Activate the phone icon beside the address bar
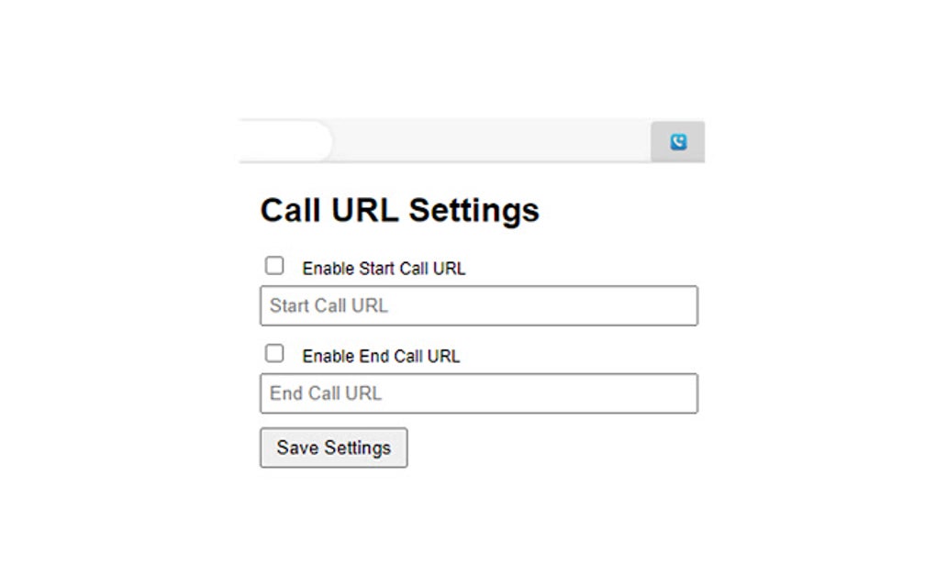The width and height of the screenshot is (936, 585). tap(677, 139)
